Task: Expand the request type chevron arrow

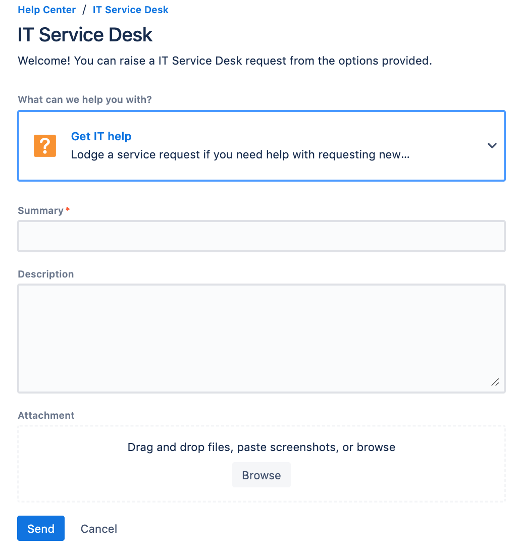Action: click(492, 145)
